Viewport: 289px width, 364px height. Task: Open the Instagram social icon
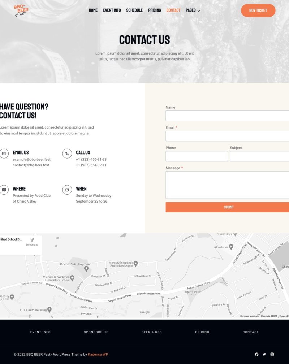coord(272,354)
